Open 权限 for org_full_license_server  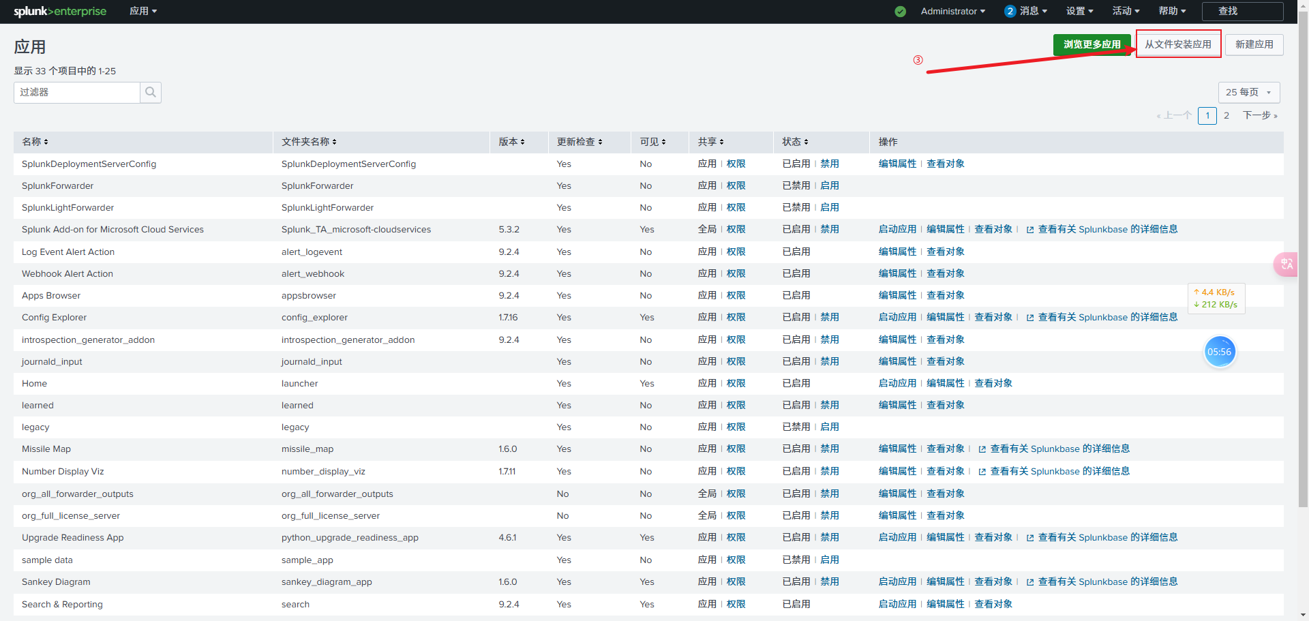[736, 516]
